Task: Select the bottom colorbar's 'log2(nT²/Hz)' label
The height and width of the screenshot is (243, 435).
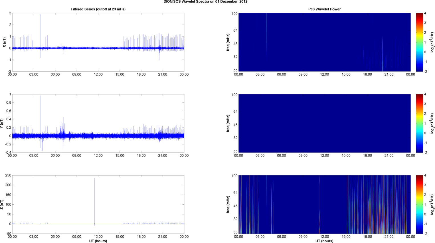Action: click(x=432, y=205)
